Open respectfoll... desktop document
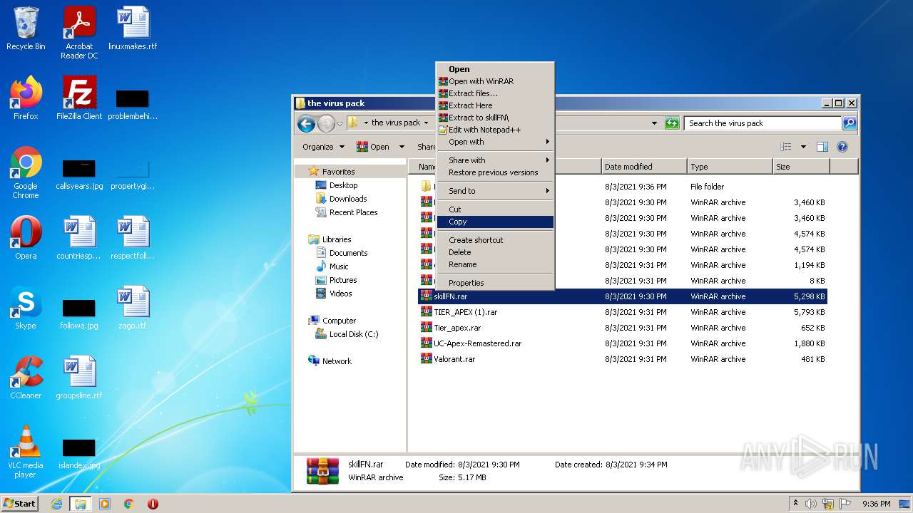The height and width of the screenshot is (513, 913). (x=133, y=238)
